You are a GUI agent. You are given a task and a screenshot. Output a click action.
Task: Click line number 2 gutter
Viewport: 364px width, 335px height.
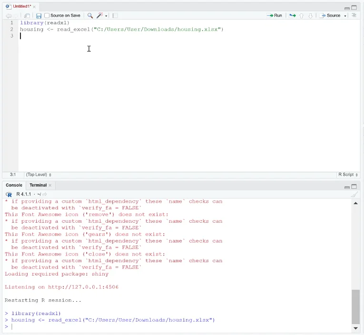pos(11,29)
